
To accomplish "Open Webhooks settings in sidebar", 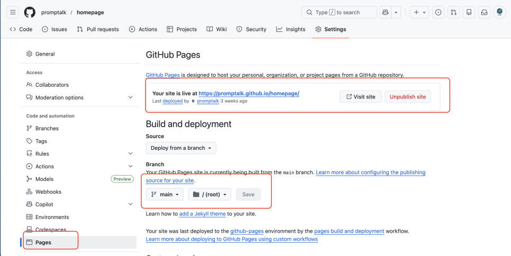I will tap(79, 192).
